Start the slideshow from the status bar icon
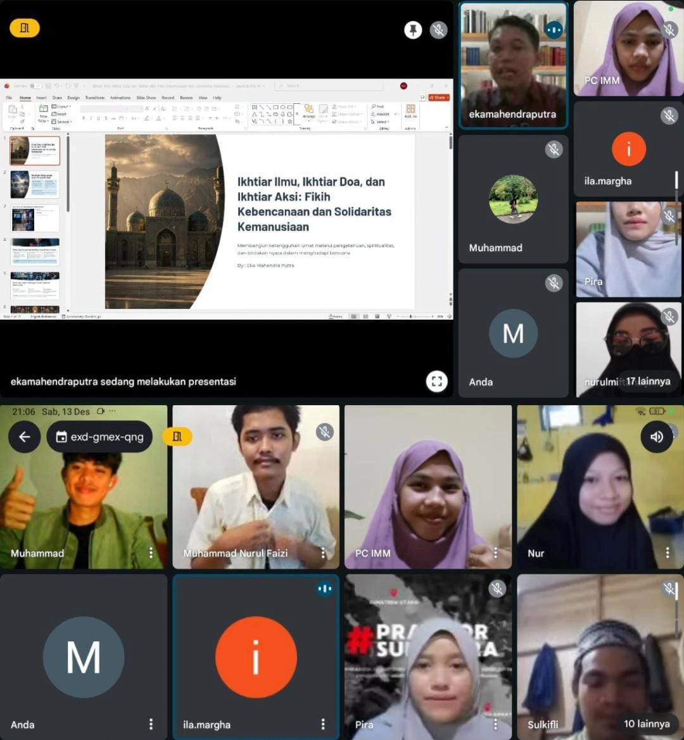The width and height of the screenshot is (684, 740). click(389, 316)
